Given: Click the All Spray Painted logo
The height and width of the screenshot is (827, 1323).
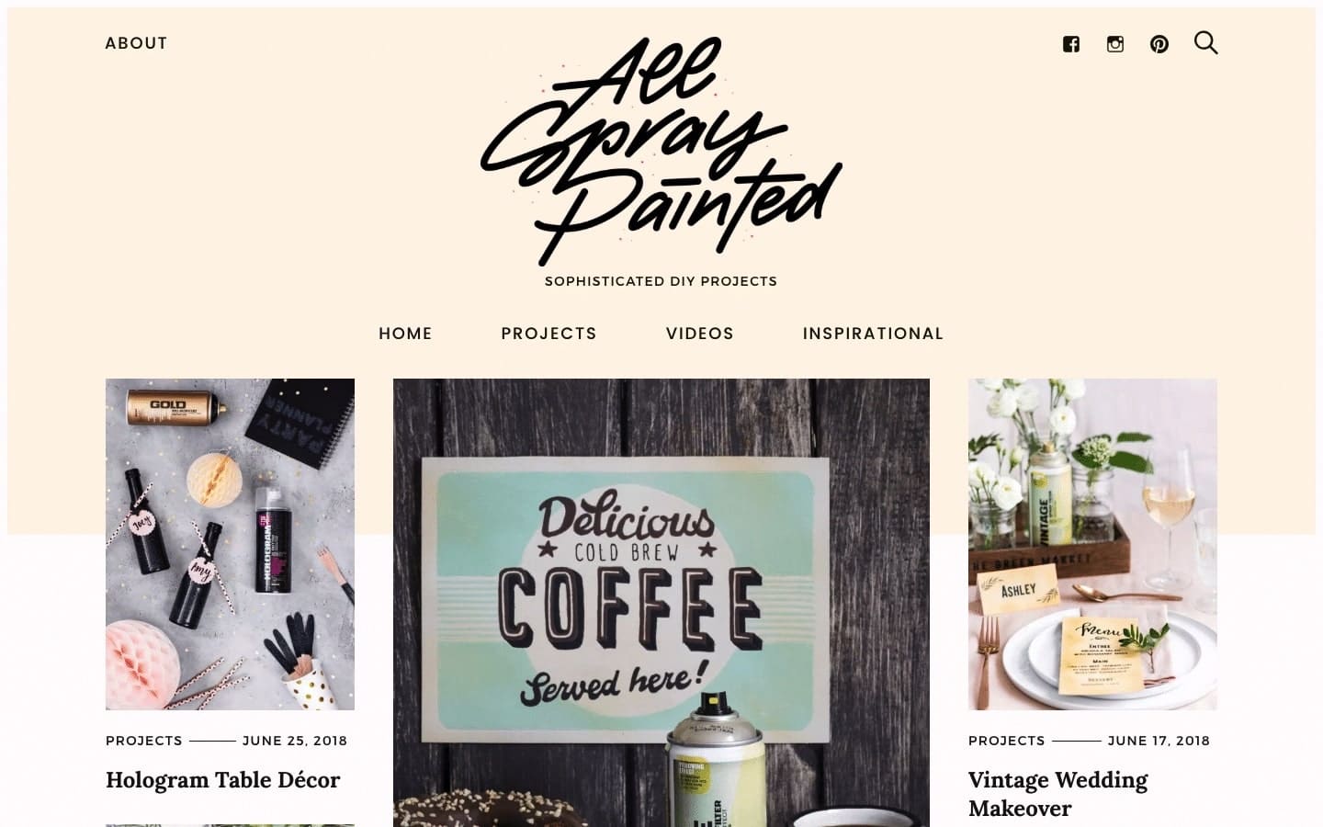Looking at the screenshot, I should pos(661,151).
